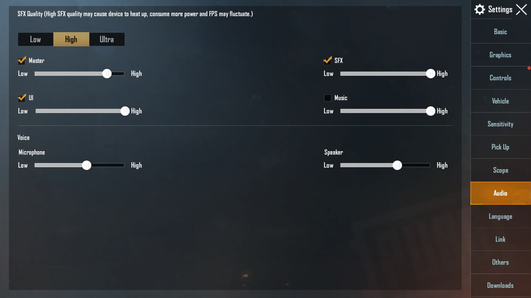The image size is (531, 298).
Task: Select the Ultra SFX quality tab
Action: tap(107, 39)
